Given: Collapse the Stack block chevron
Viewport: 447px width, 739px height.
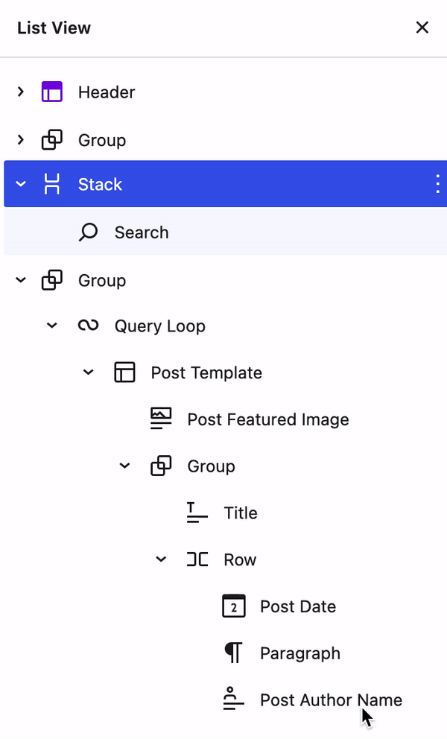Looking at the screenshot, I should pos(21,184).
